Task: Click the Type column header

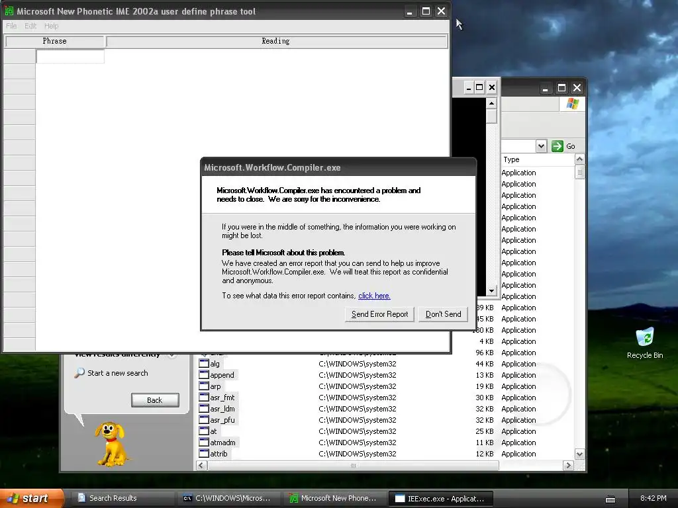Action: (538, 159)
